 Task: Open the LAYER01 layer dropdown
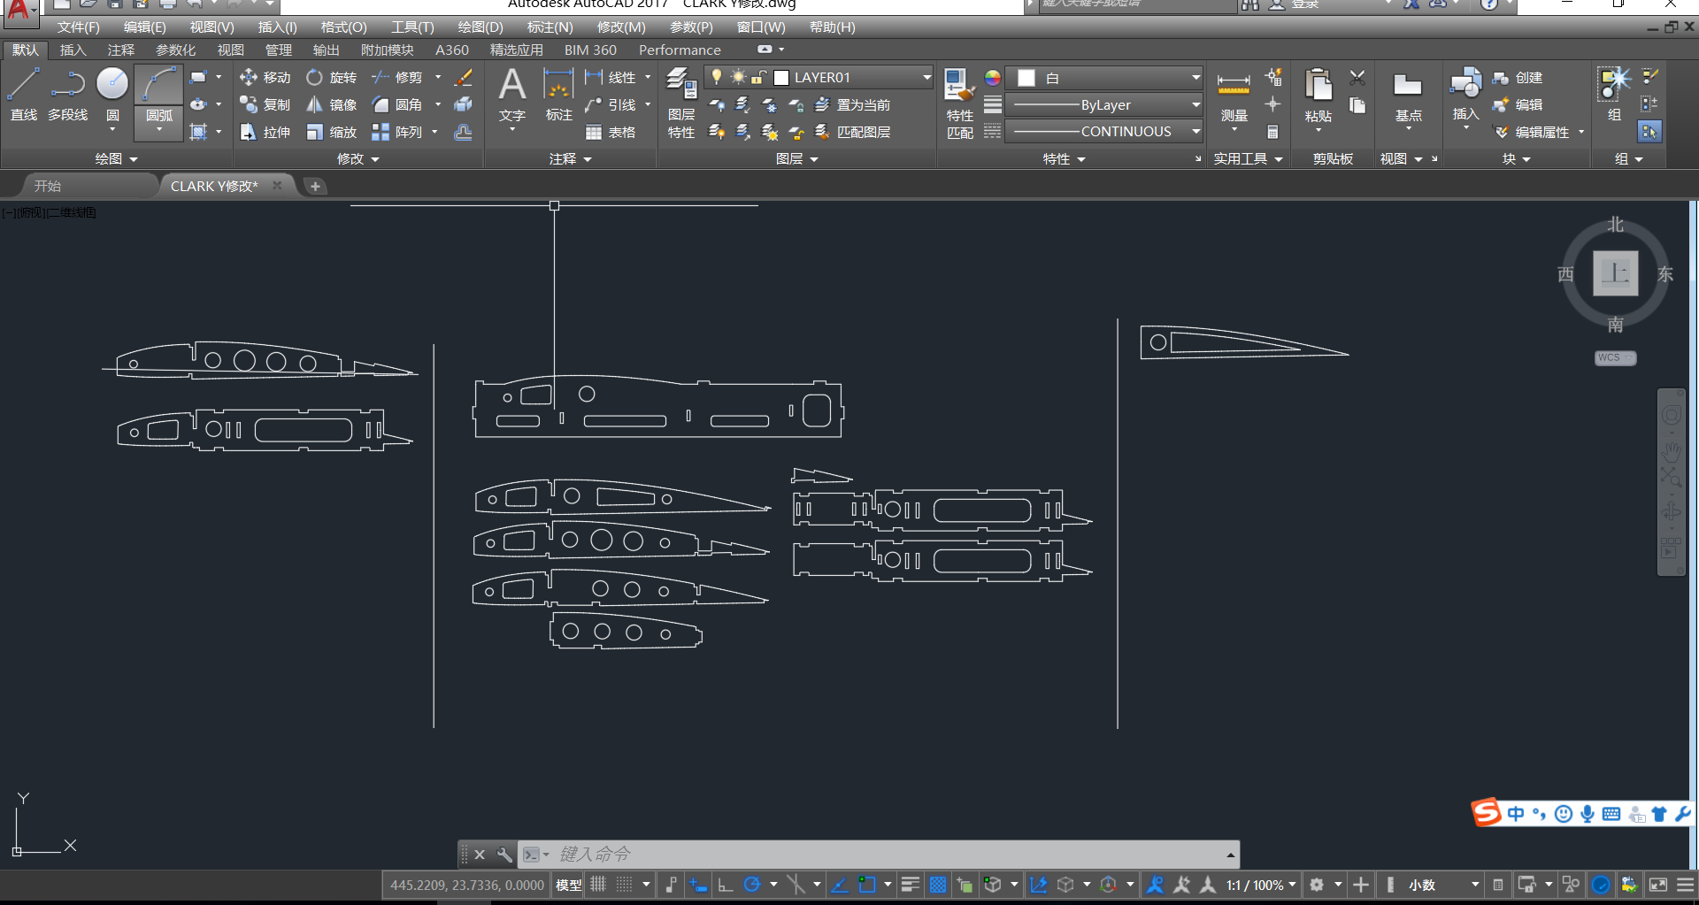[x=926, y=78]
